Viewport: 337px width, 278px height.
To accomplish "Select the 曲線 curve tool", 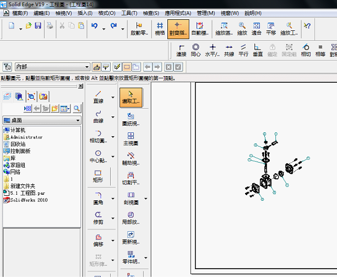I will coord(98,117).
